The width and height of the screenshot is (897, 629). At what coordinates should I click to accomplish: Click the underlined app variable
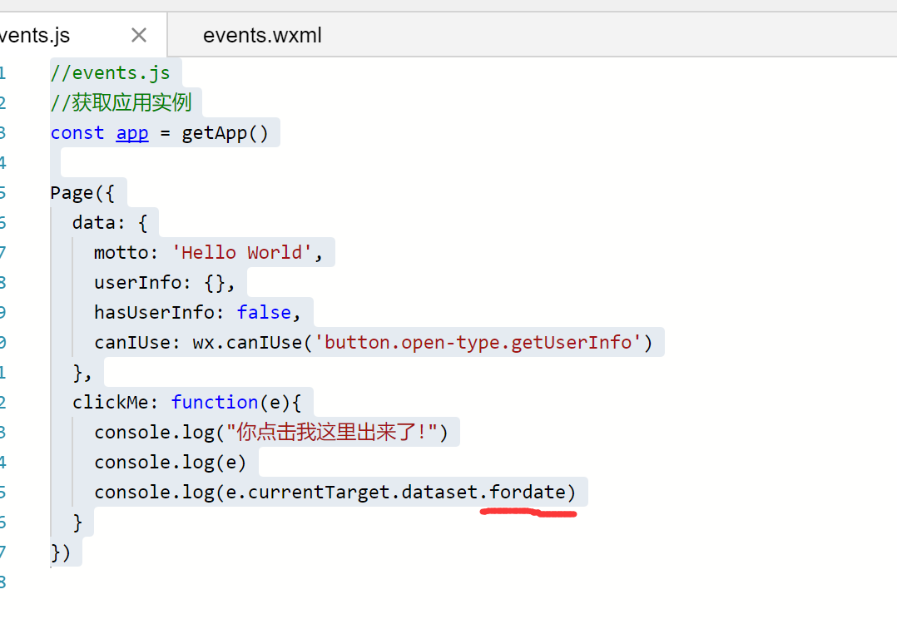point(132,132)
